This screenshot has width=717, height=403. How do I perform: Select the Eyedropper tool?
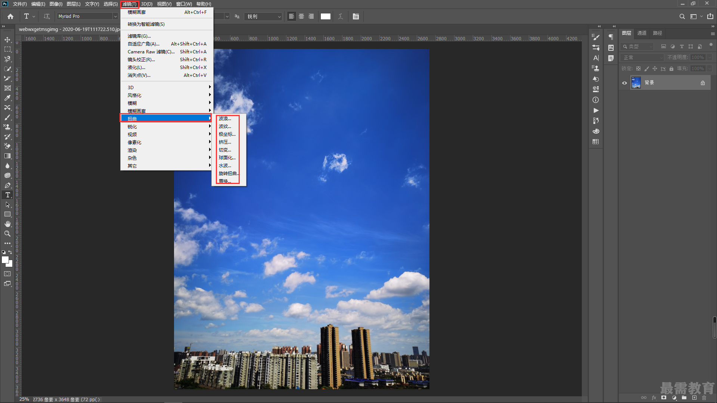click(x=7, y=98)
